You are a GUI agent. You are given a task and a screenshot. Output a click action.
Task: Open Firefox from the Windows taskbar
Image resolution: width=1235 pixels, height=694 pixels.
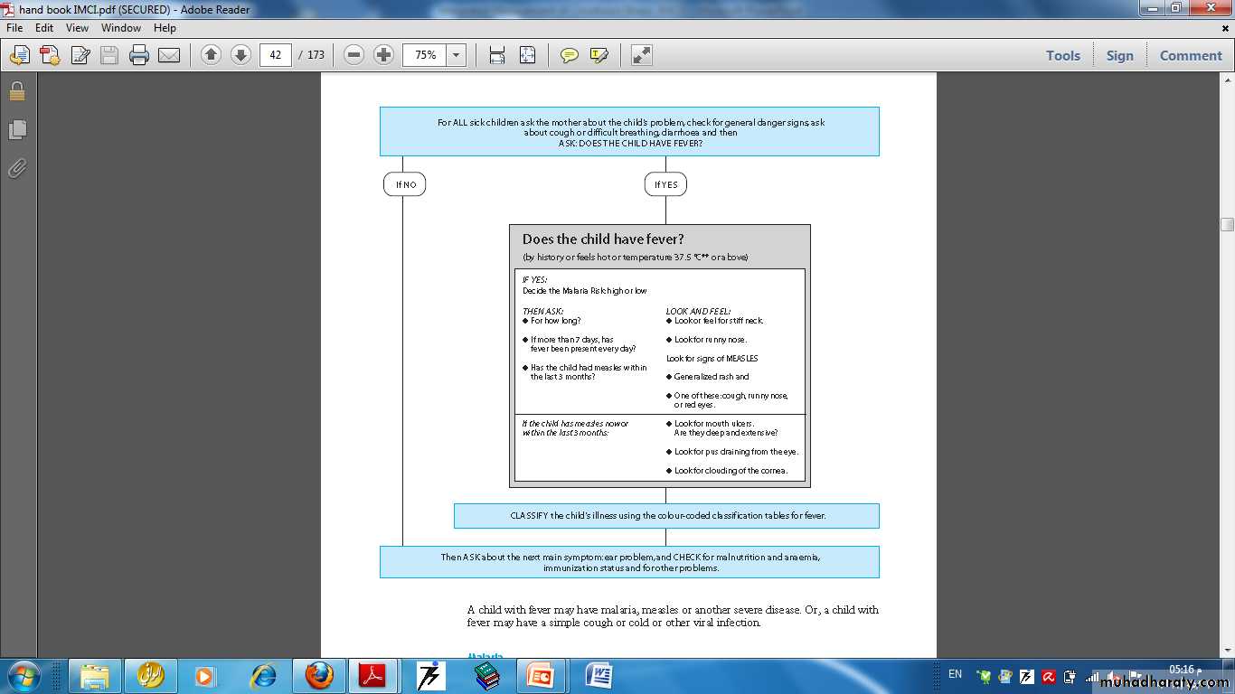click(318, 675)
